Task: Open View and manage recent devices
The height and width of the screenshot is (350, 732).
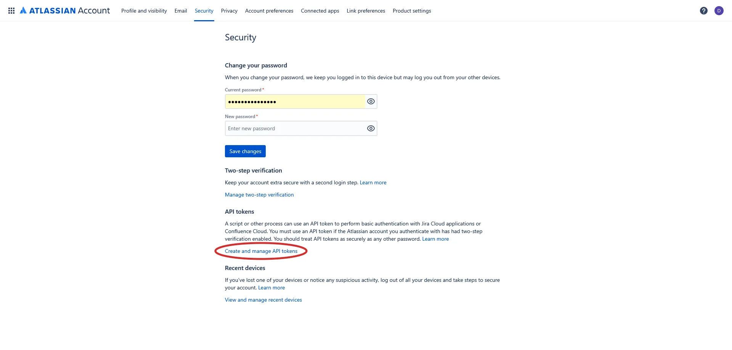Action: [x=263, y=300]
